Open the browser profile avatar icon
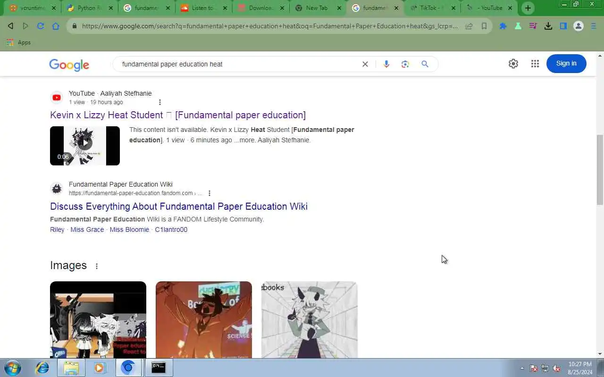Viewport: 604px width, 377px height. 579,26
